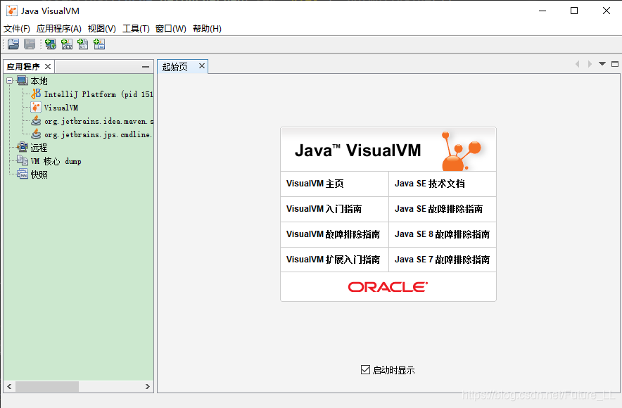622x408 pixels.
Task: Select the 快照 tree node label
Action: [39, 174]
